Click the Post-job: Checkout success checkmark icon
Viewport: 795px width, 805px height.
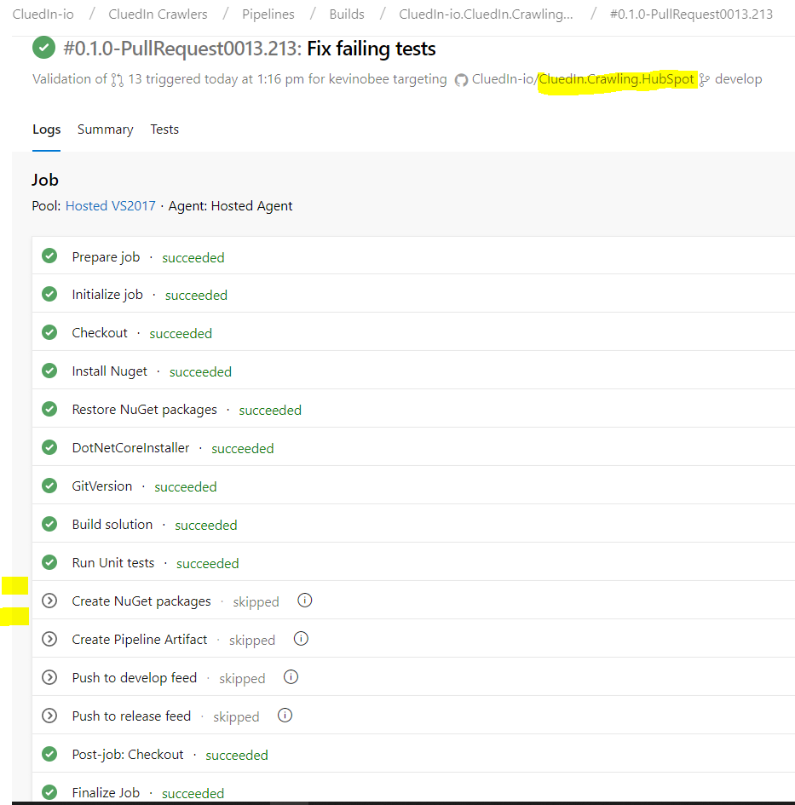point(49,754)
